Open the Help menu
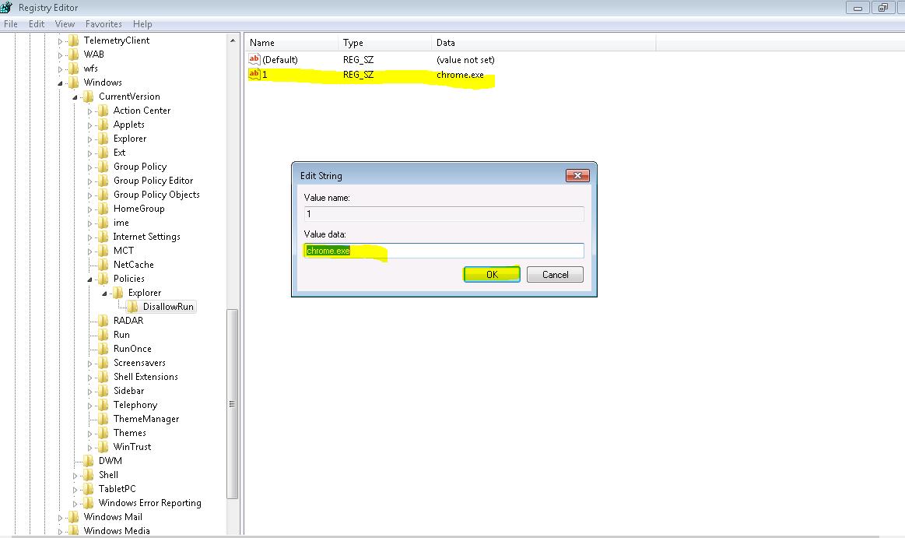 tap(142, 24)
